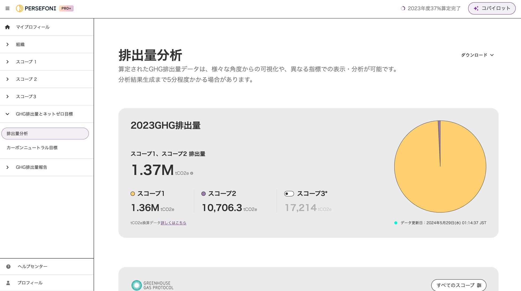Collapse GHG排出量とネットゼロ目標 section
This screenshot has width=521, height=291.
tap(7, 114)
